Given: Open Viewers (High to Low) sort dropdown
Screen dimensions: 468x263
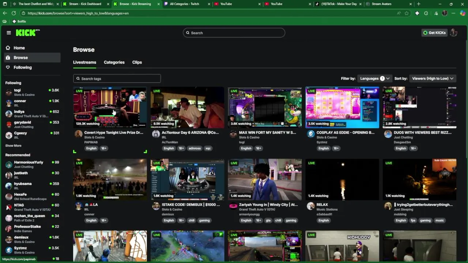Looking at the screenshot, I should click(433, 79).
